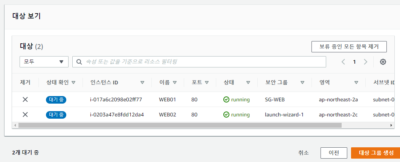Screen dimensions: 400x162
Task: Click SG-WEB security group cell
Action: pos(275,99)
